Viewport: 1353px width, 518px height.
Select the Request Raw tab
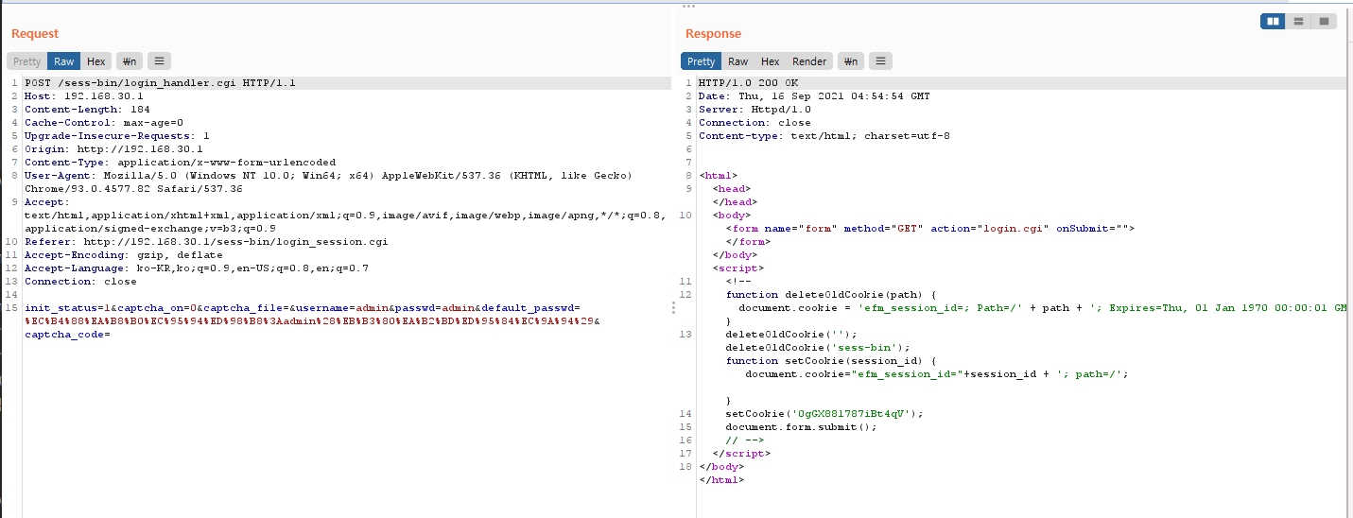(x=64, y=61)
